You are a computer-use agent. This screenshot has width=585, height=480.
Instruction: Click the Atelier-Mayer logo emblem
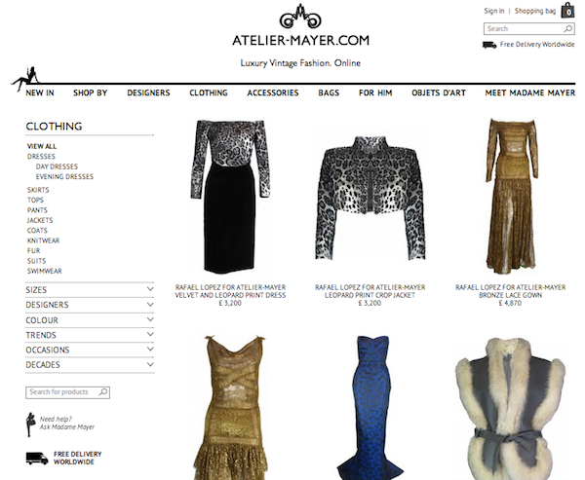pos(300,16)
